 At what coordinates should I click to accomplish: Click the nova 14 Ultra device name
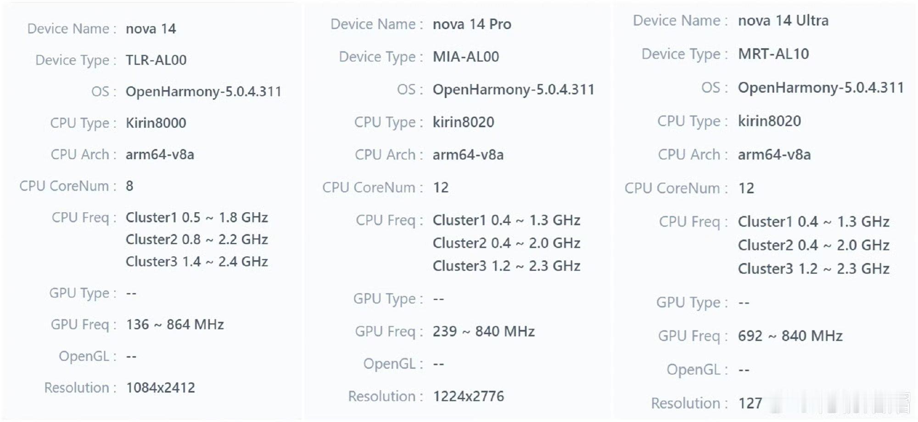click(783, 21)
